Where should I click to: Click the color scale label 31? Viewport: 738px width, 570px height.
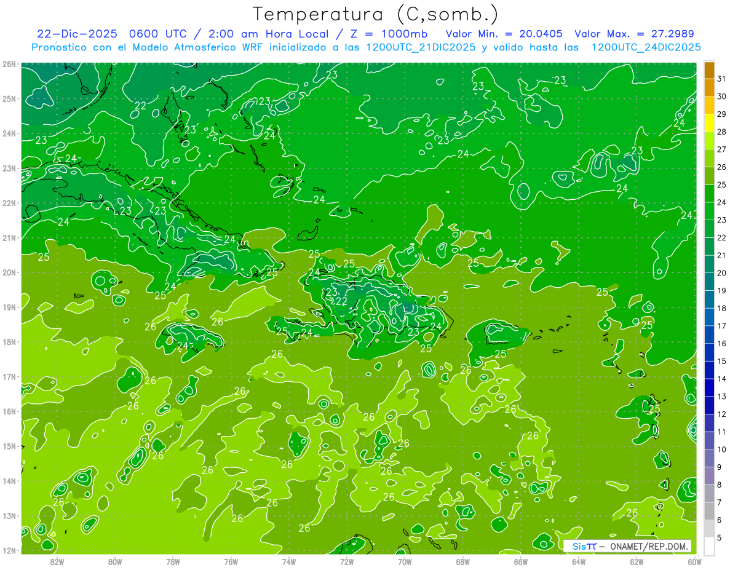point(722,79)
